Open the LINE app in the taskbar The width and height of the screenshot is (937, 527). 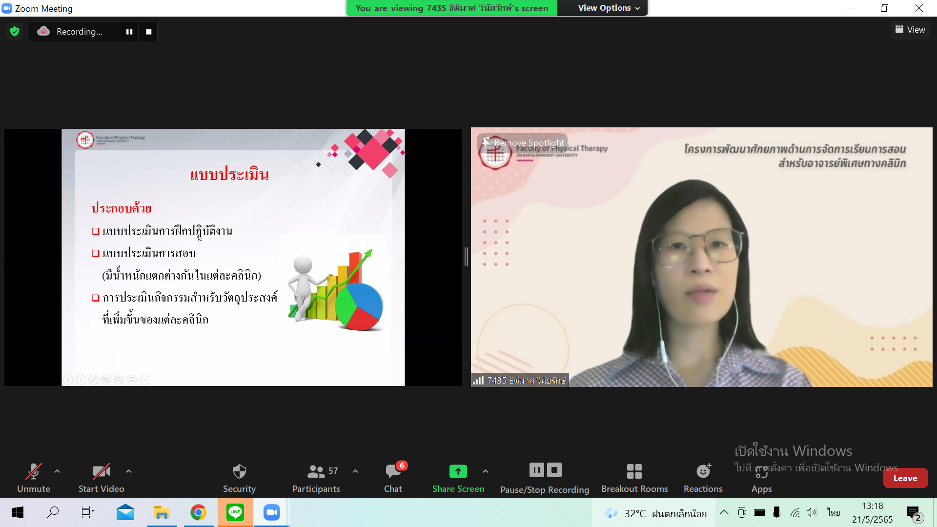click(235, 512)
